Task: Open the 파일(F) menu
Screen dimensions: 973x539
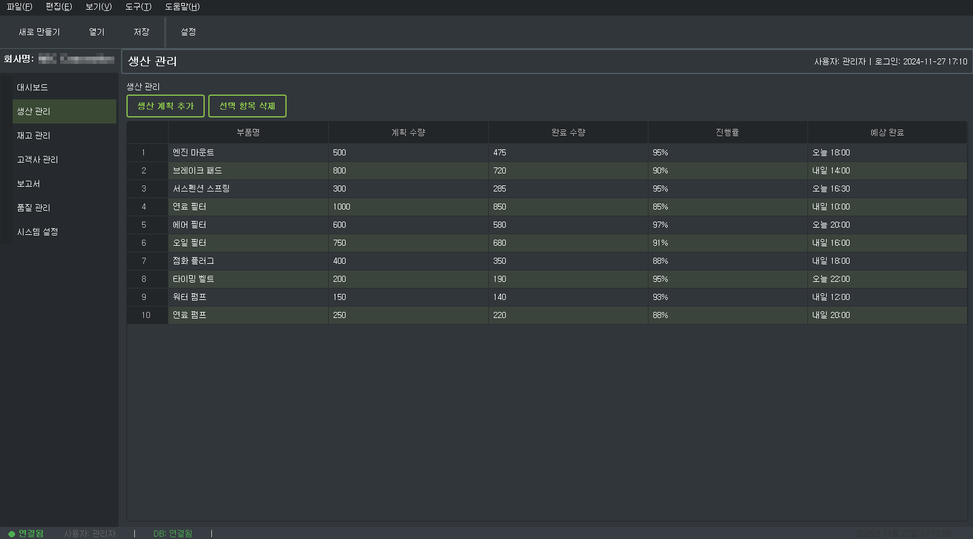Action: pyautogui.click(x=19, y=7)
